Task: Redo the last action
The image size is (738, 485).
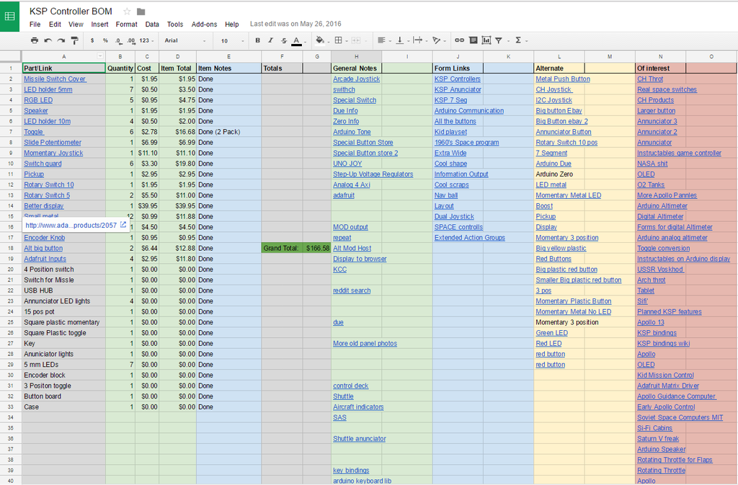Action: [x=61, y=40]
